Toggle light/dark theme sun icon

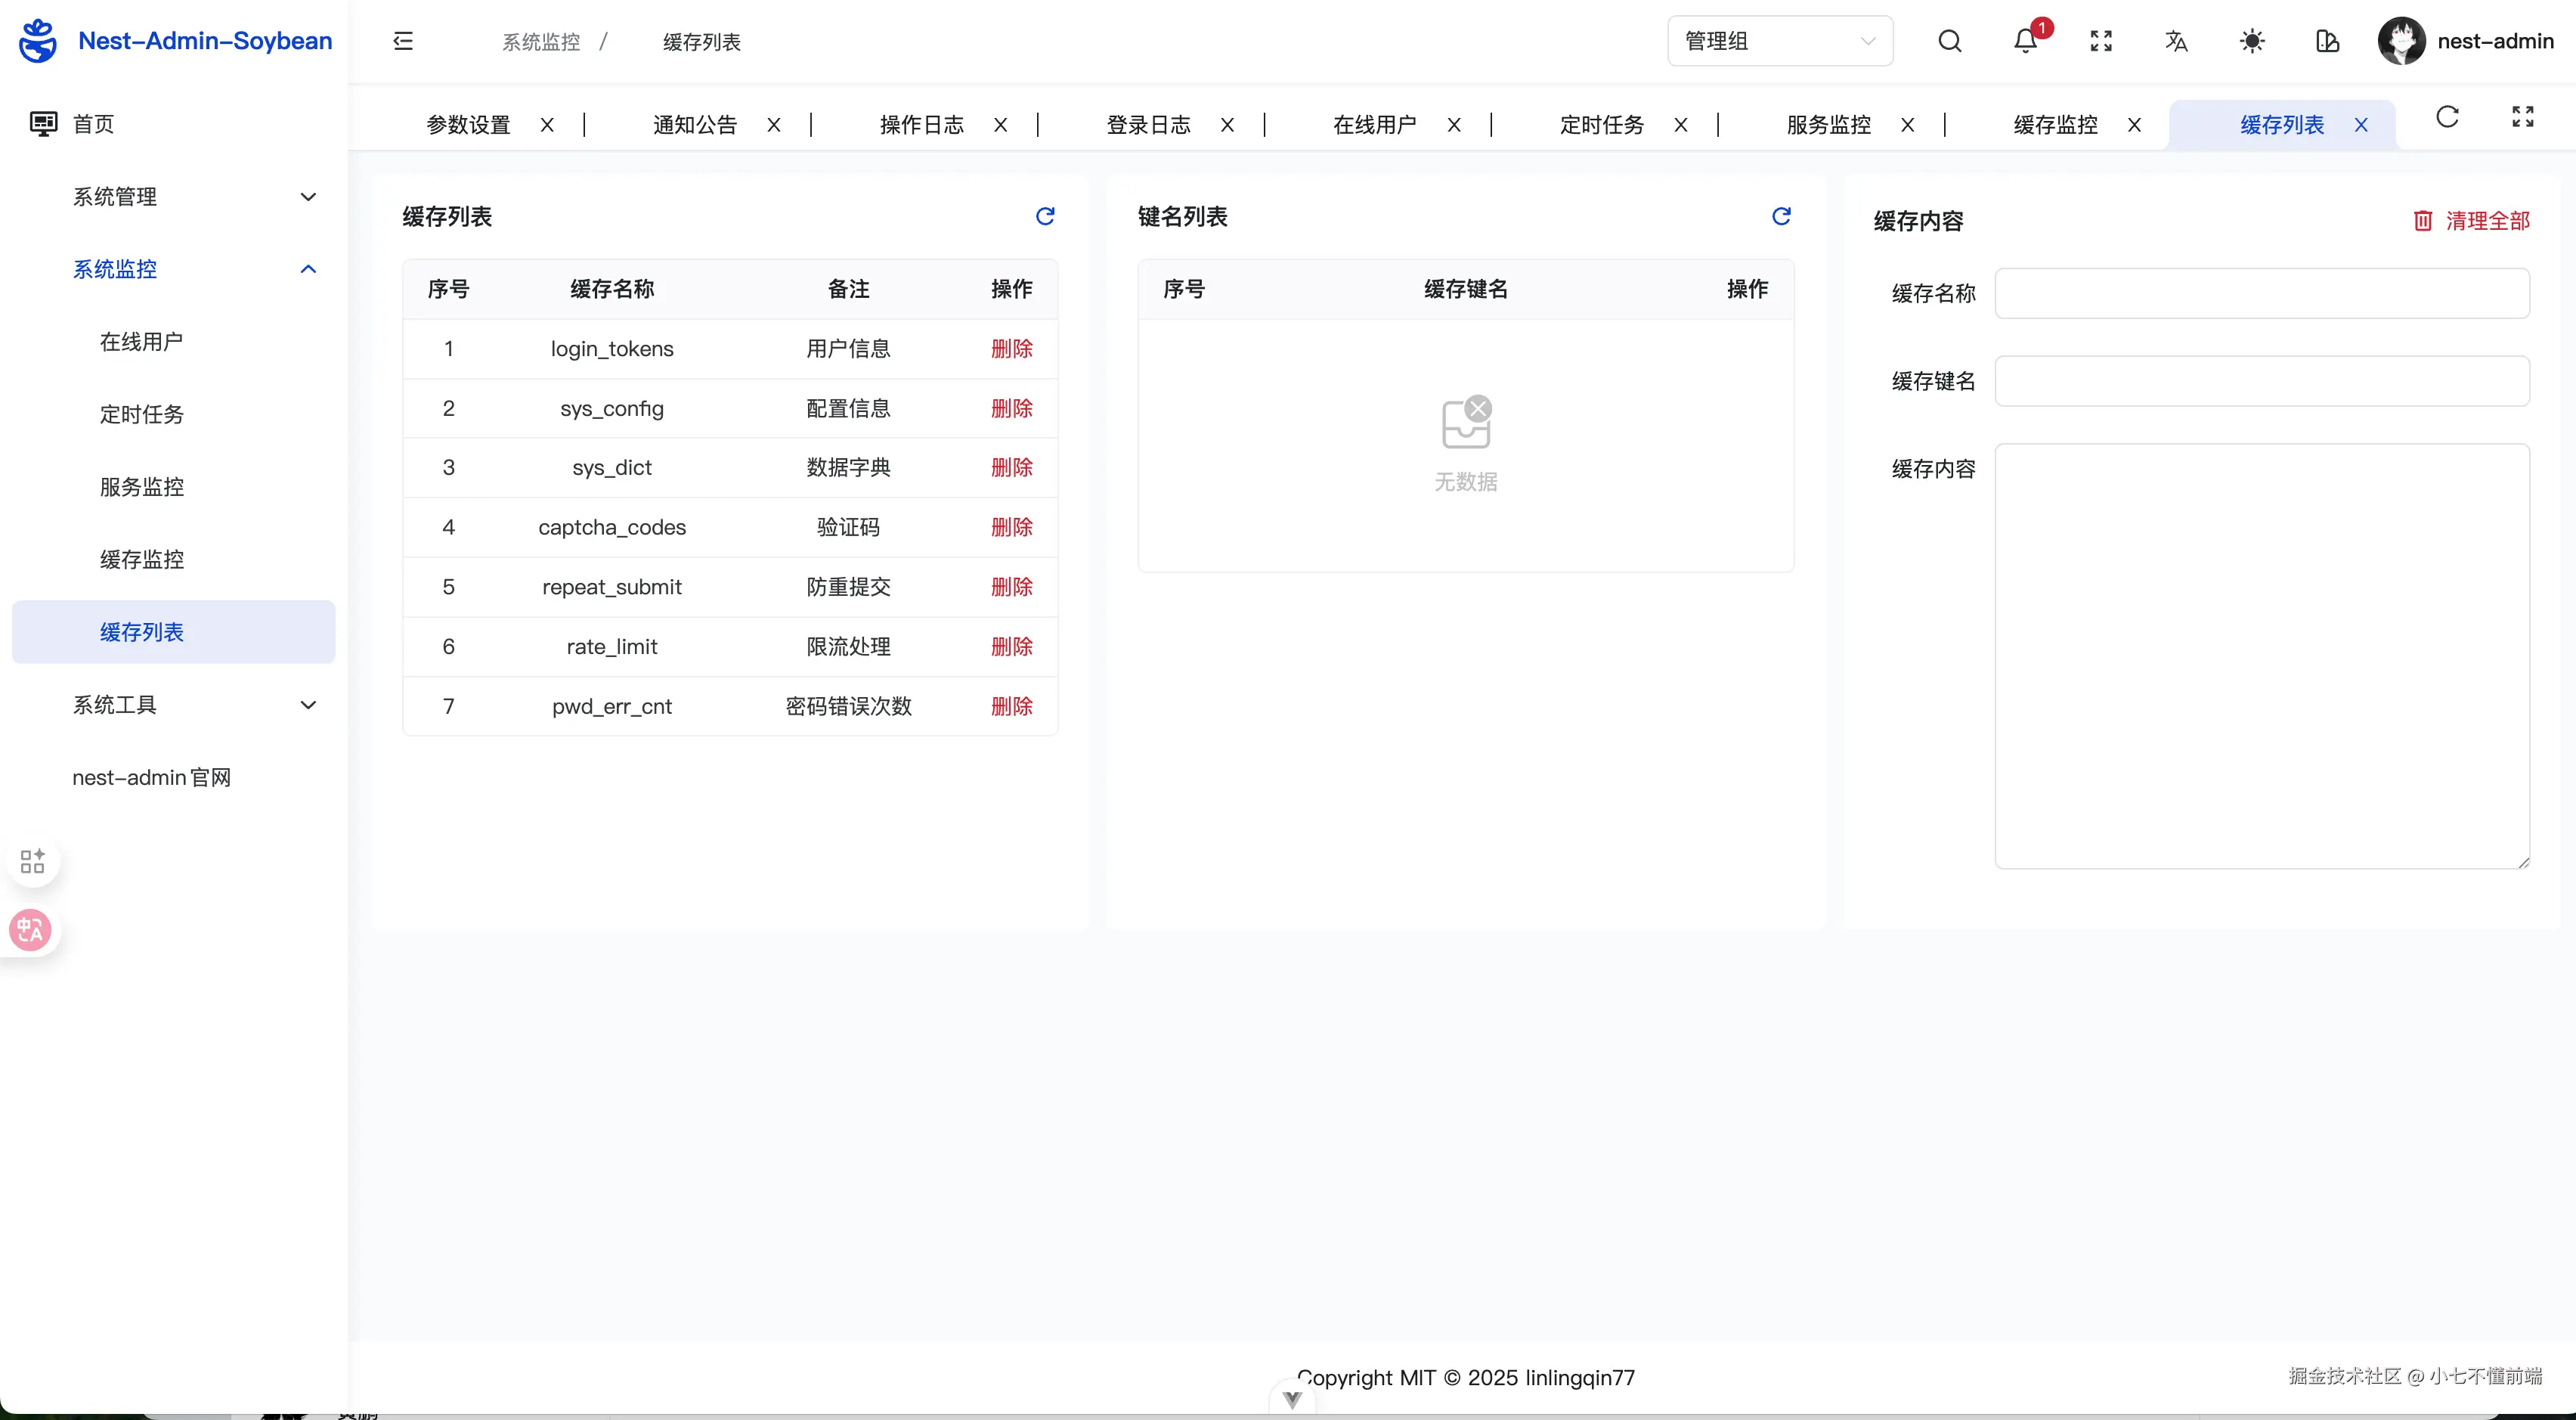click(2252, 41)
